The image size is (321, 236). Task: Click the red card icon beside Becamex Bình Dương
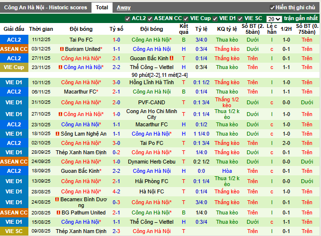click(x=57, y=200)
